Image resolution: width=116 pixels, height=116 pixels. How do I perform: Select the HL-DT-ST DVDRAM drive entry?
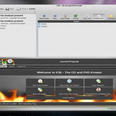coord(18,17)
